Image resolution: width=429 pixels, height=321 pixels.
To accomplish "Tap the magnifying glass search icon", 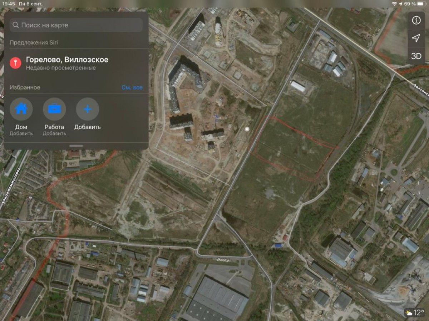I will point(15,25).
